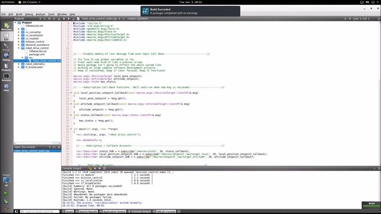
Task: Click the Build Succeeded notification
Action: pyautogui.click(x=190, y=11)
